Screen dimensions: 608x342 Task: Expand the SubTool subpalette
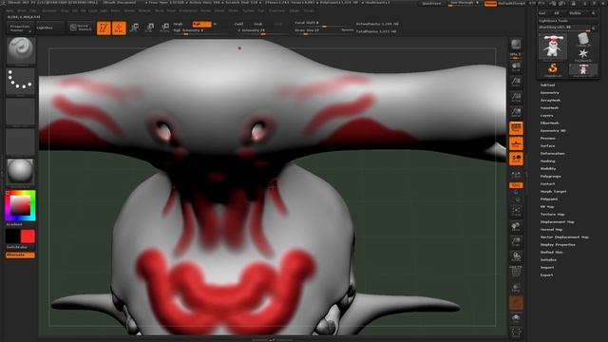click(x=547, y=85)
